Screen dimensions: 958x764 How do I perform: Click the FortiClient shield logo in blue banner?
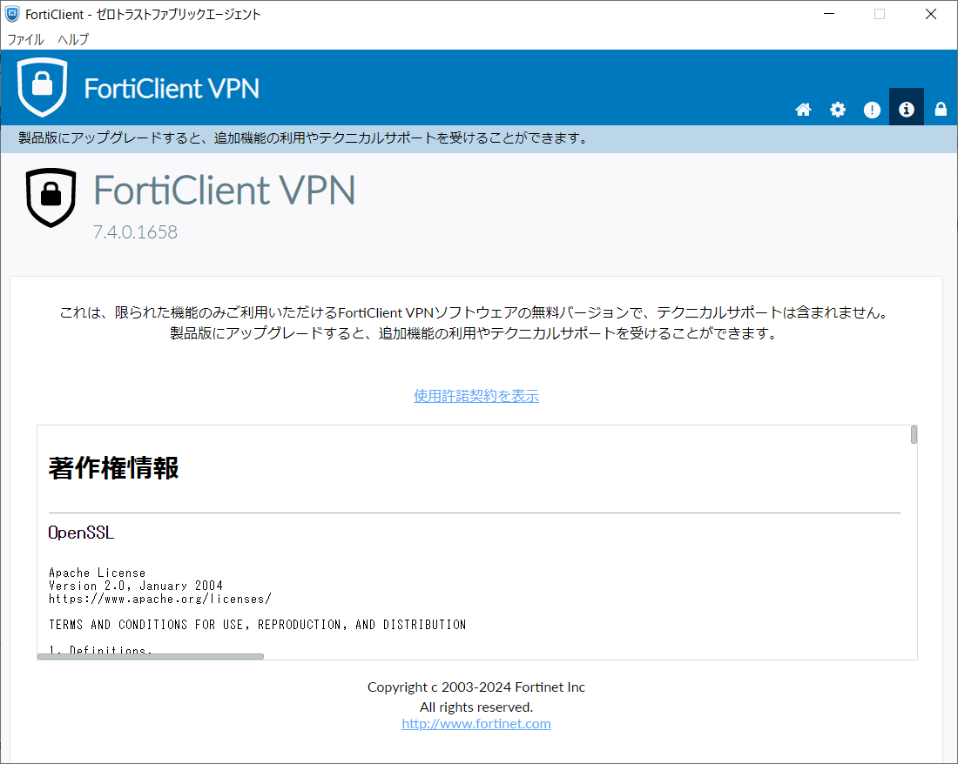click(x=42, y=87)
